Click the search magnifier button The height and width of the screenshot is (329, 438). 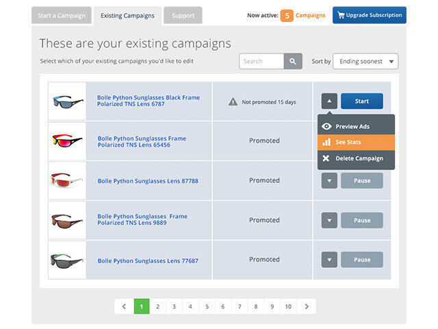(293, 61)
